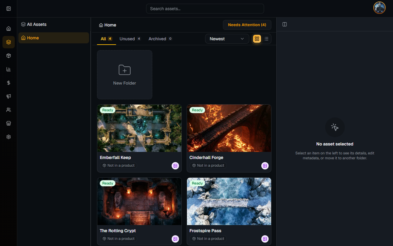Select the Archived tab

coord(160,39)
